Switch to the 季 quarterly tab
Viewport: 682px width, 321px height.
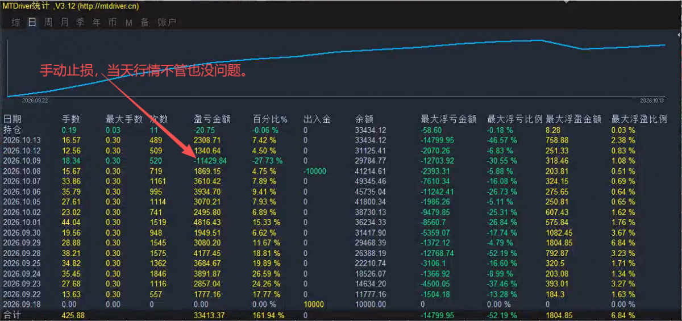[x=81, y=23]
